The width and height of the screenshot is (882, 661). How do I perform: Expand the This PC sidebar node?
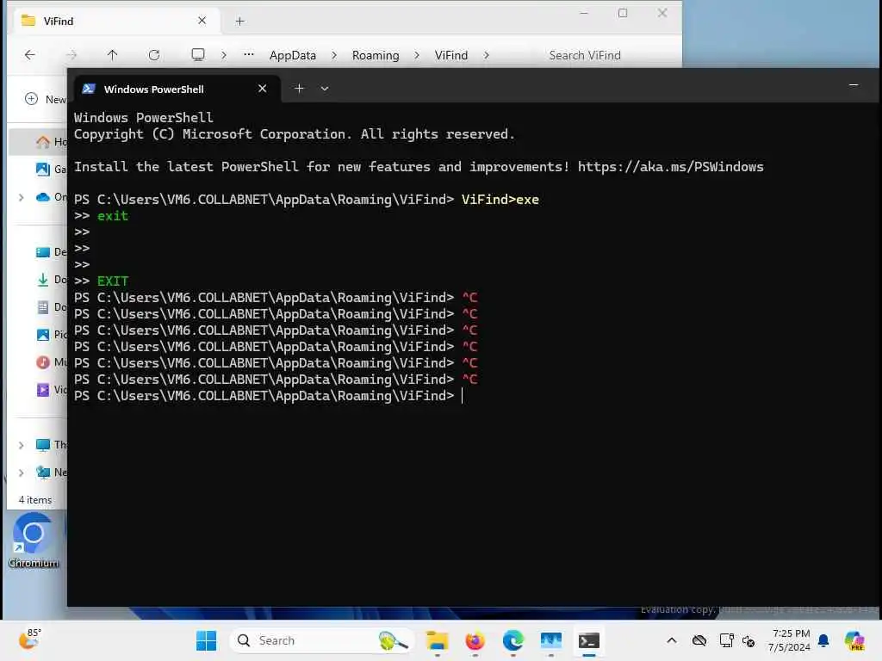tap(21, 445)
